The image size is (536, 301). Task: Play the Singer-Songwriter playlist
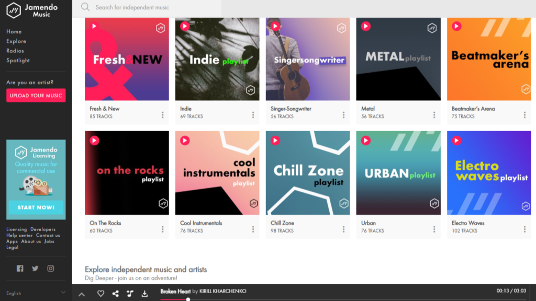point(275,26)
